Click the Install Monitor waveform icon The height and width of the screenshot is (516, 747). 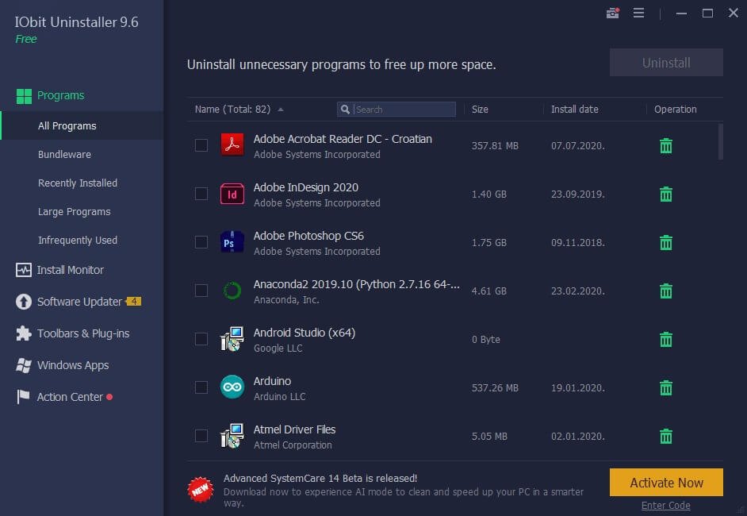23,270
